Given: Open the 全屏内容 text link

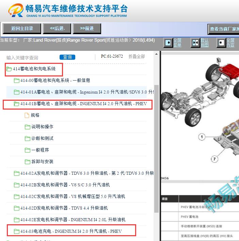Looking at the screenshot, I should pos(230,43).
